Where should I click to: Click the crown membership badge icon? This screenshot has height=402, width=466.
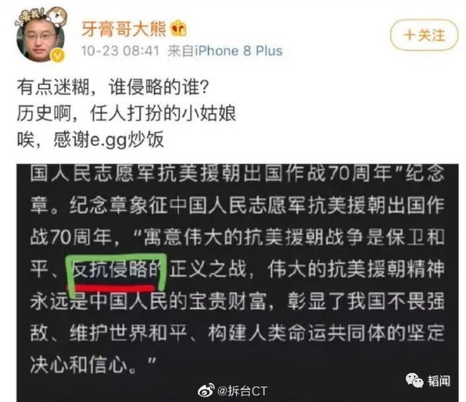[x=178, y=29]
